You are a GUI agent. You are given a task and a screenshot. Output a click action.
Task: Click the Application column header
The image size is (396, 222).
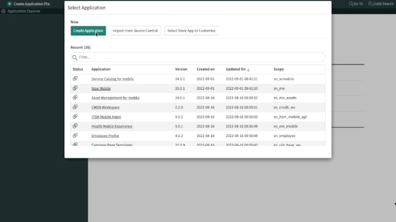pyautogui.click(x=101, y=69)
